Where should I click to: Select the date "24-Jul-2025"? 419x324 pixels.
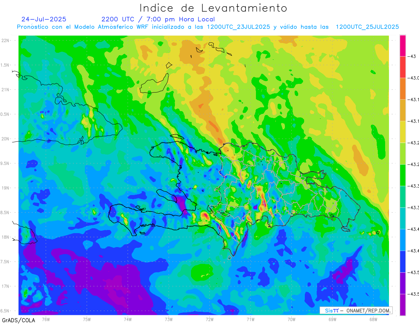coord(44,19)
